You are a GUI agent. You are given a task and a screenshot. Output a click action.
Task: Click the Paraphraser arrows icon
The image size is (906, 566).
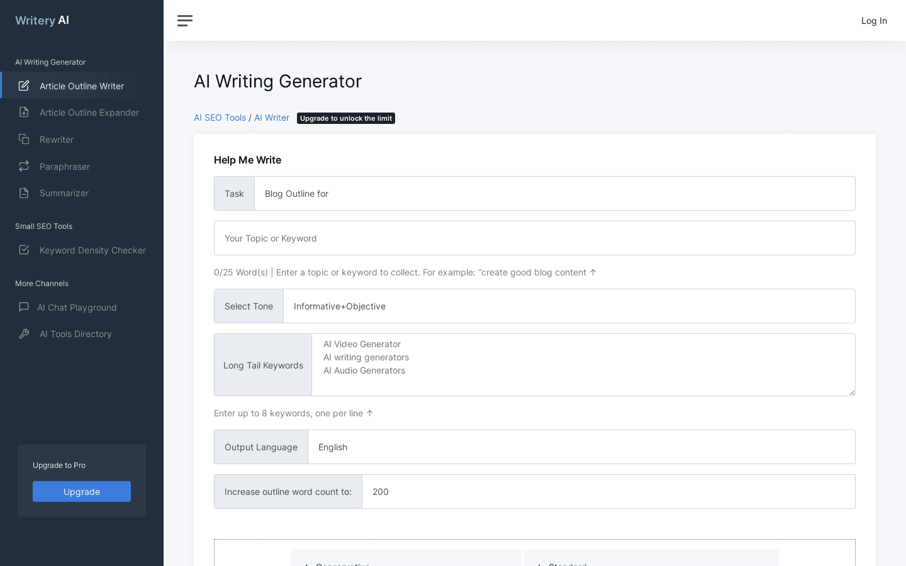24,166
